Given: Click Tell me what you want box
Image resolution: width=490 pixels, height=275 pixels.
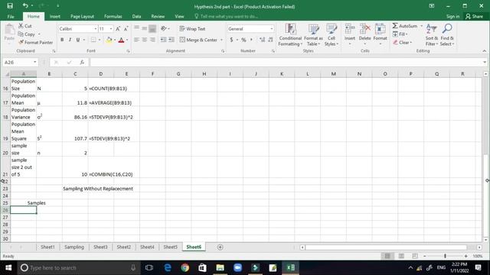Looking at the screenshot, I should click(x=227, y=17).
